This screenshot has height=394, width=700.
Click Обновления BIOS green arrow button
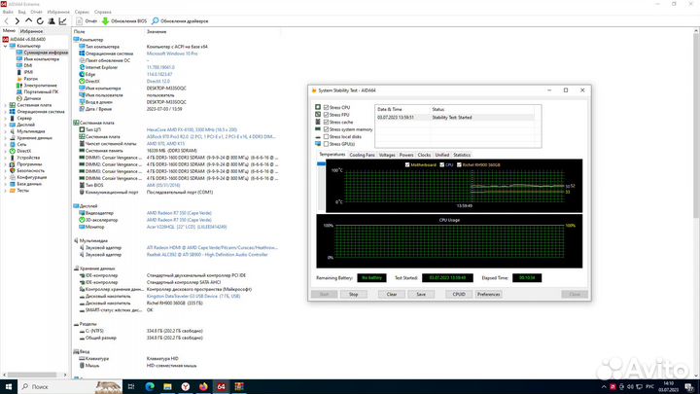tap(124, 21)
